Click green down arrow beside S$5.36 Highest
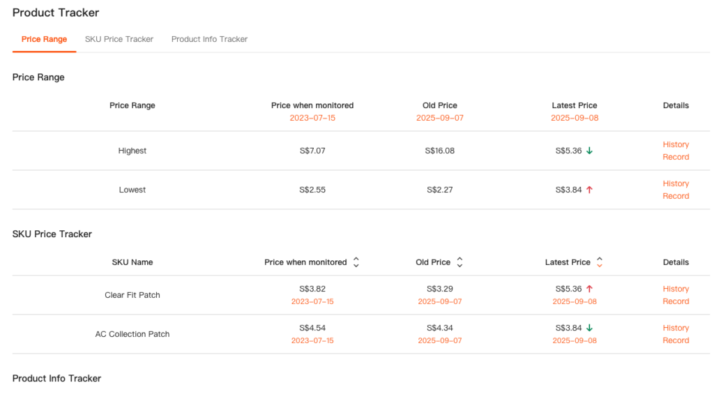The width and height of the screenshot is (714, 415). [589, 151]
